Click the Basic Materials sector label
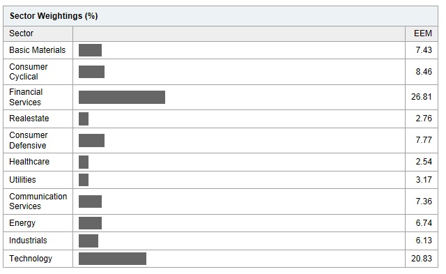The image size is (446, 274). pos(37,50)
